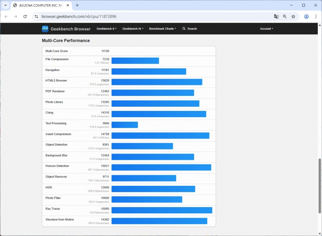Click the File Compression score bar
The width and height of the screenshot is (322, 236).
pyautogui.click(x=135, y=61)
